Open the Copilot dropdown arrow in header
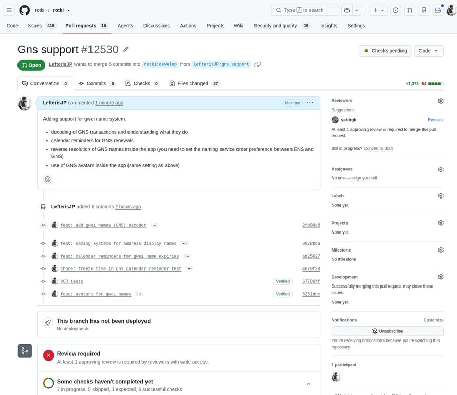Screen dimensions: 457x395 click(x=357, y=10)
